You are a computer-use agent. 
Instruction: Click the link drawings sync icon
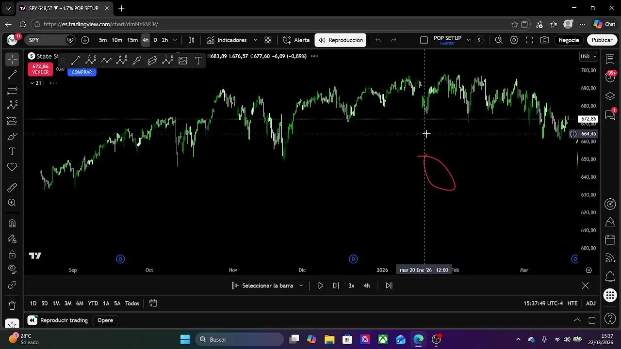pyautogui.click(x=12, y=285)
